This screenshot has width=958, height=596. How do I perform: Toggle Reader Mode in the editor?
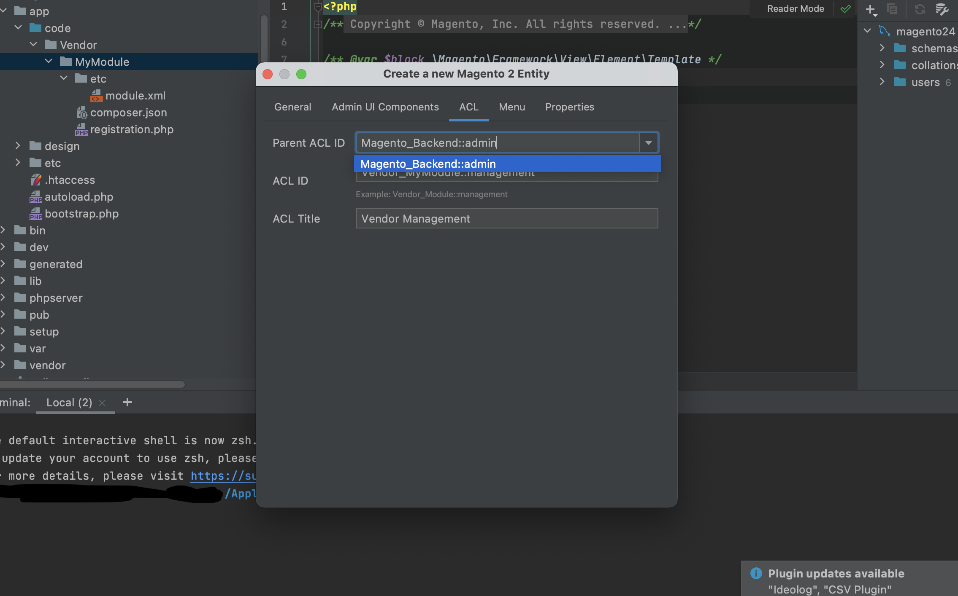(795, 9)
